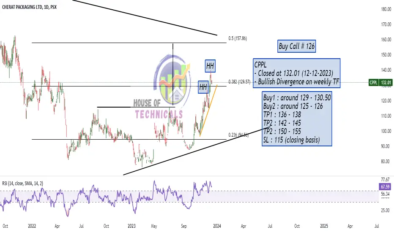The image size is (394, 232).
Task: Select the lower HH label near 129.57 line
Action: click(203, 87)
